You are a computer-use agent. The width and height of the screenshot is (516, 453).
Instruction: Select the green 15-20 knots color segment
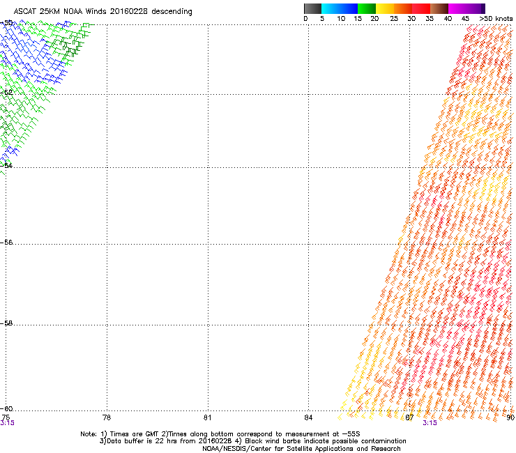coord(367,8)
